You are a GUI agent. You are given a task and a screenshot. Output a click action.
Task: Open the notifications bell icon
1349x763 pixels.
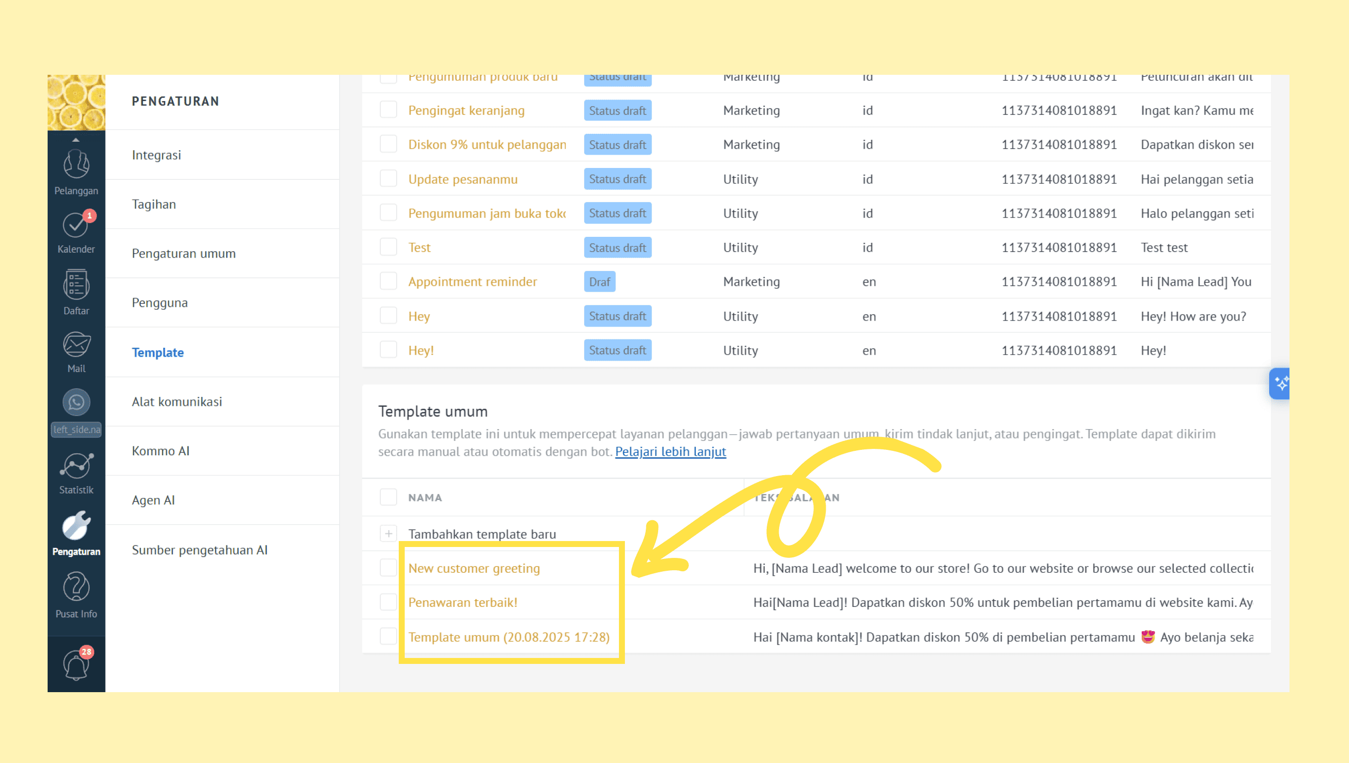(x=76, y=664)
